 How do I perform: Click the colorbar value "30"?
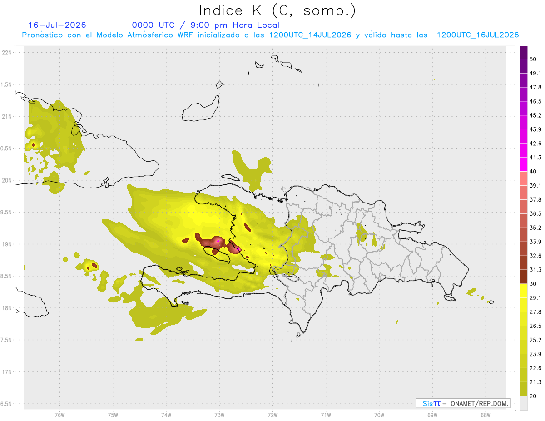[533, 284]
